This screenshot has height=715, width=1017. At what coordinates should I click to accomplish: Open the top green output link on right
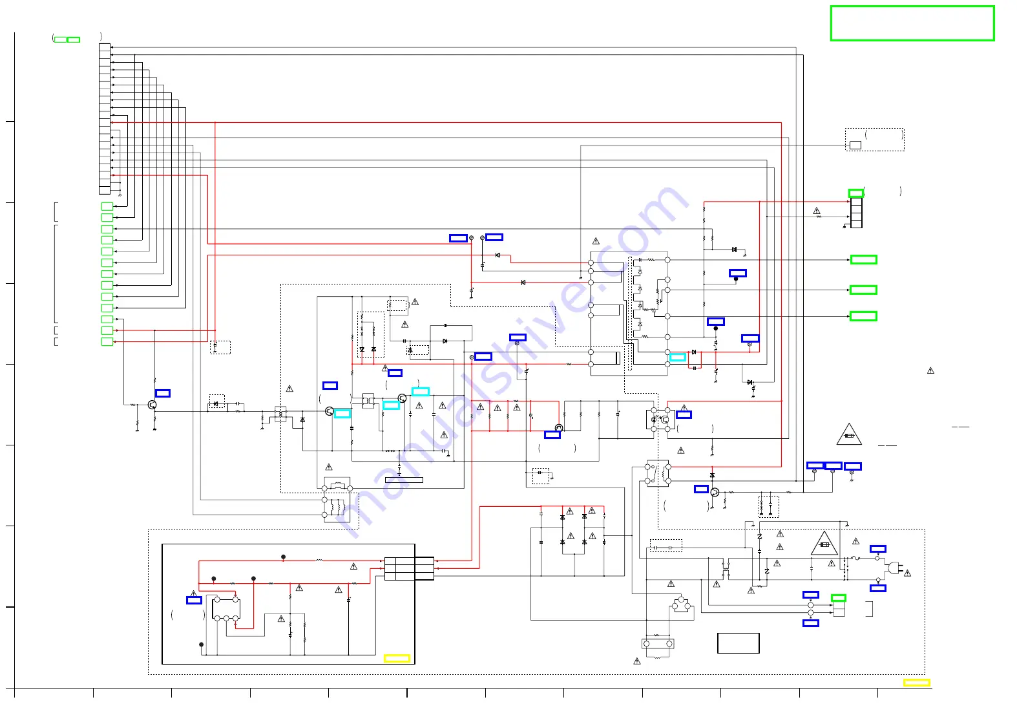tap(863, 259)
